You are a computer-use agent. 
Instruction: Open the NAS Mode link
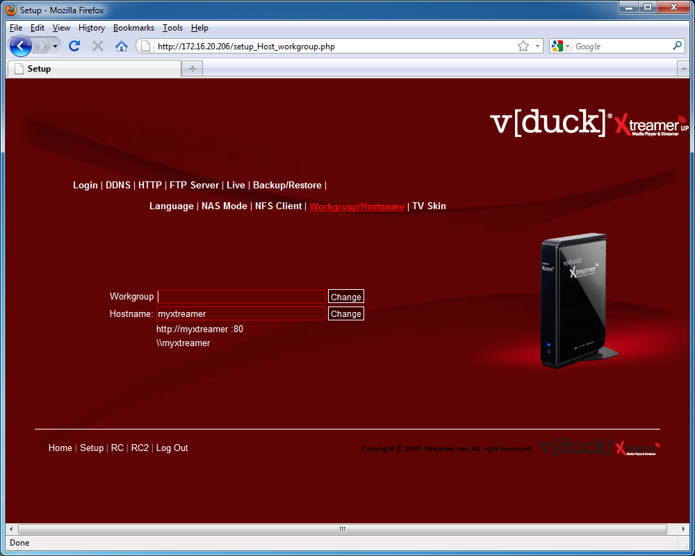224,206
